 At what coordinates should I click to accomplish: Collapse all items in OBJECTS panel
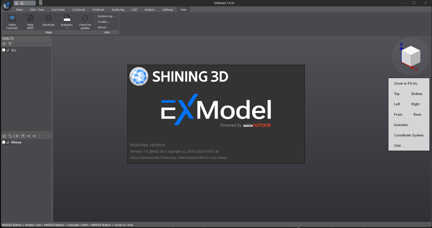(x=4, y=44)
